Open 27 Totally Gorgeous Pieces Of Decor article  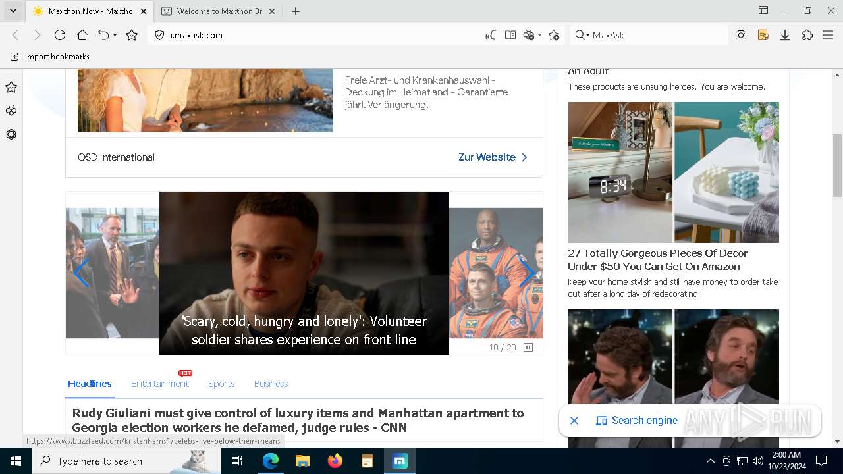(657, 259)
